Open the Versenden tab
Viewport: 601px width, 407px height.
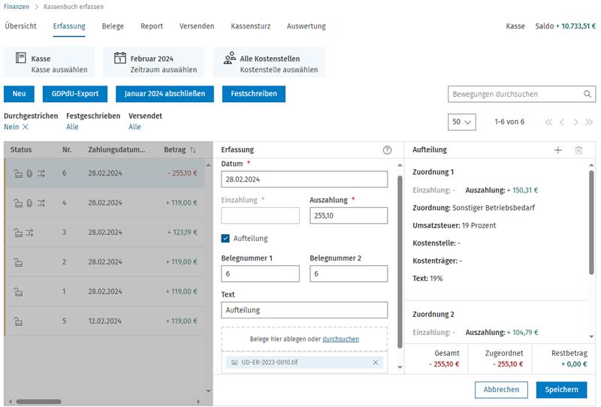(197, 26)
